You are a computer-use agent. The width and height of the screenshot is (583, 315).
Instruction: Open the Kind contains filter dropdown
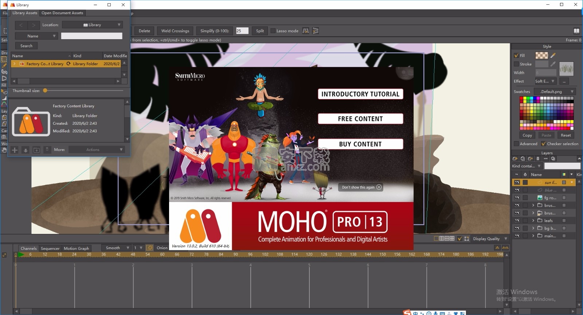[527, 166]
